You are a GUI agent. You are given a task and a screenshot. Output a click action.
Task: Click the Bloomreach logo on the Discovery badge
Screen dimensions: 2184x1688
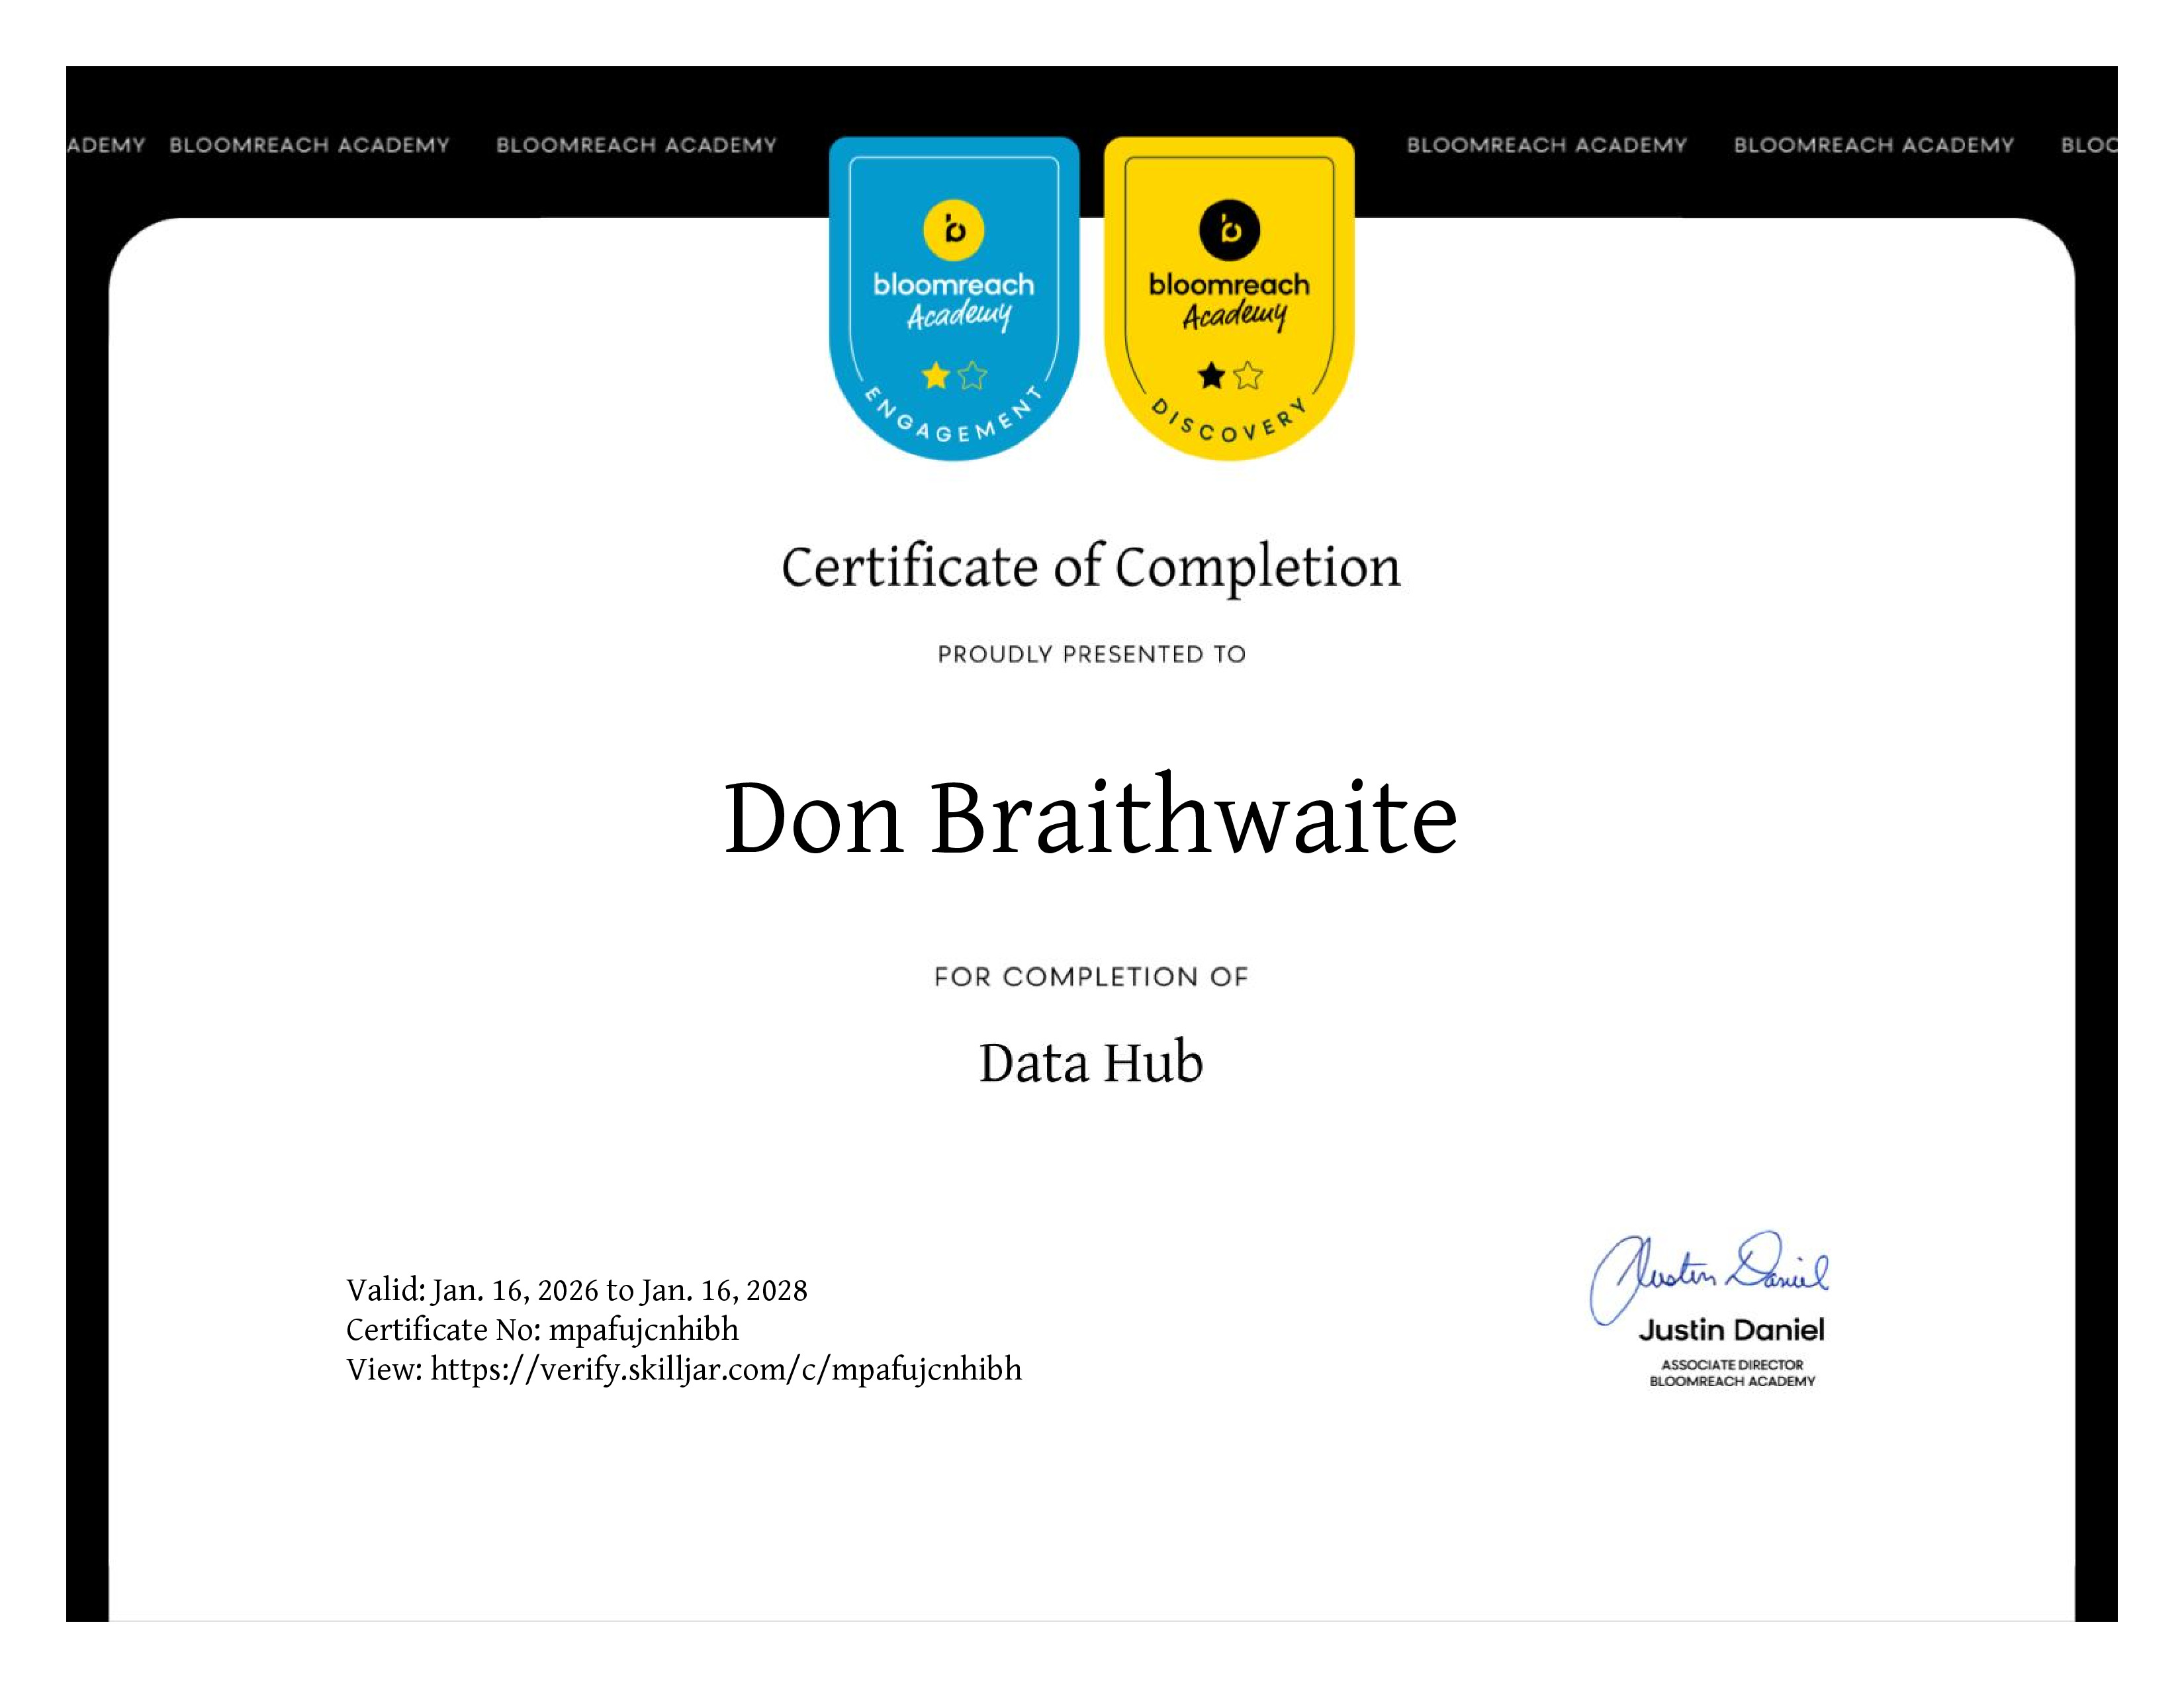(1229, 230)
